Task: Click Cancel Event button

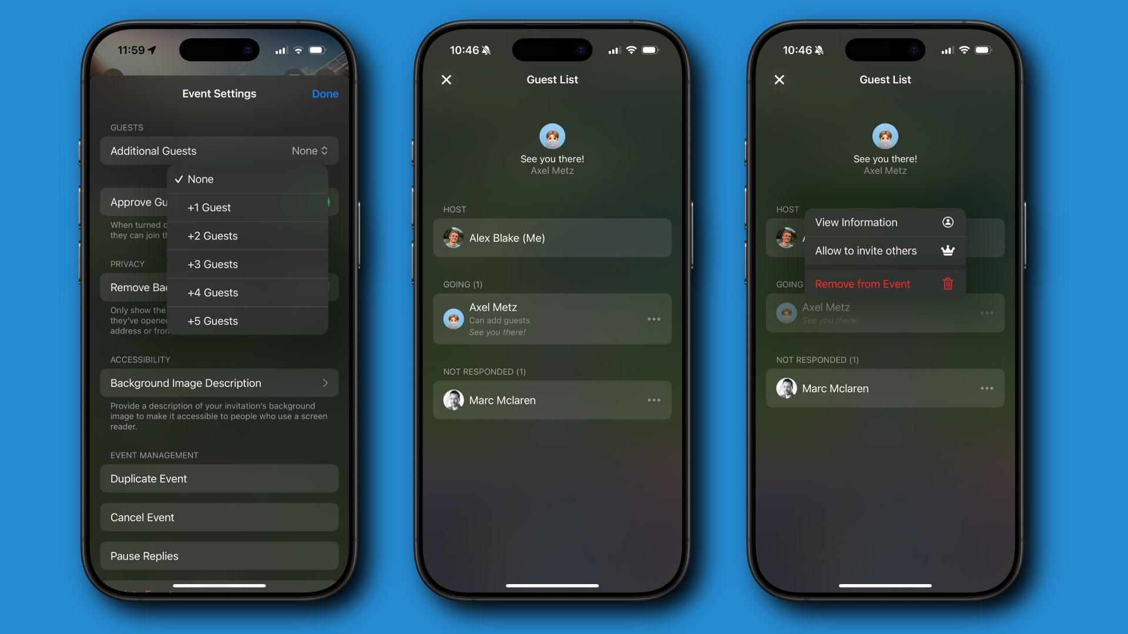Action: (x=219, y=517)
